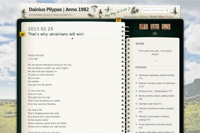Open the Tėvynė menu item
This screenshot has height=133, width=200.
pos(153,16)
